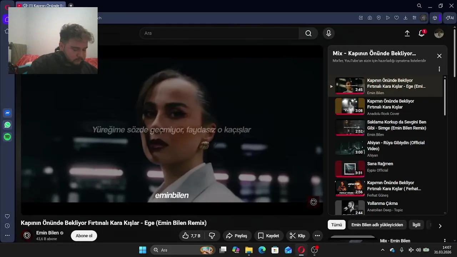
Task: Click the send/flow arrow icon in address bar
Action: click(388, 18)
